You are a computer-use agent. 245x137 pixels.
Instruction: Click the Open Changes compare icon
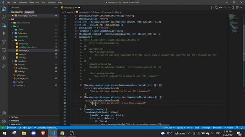point(216,8)
